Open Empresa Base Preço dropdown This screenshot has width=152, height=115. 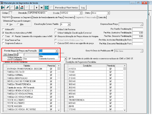coord(142,25)
